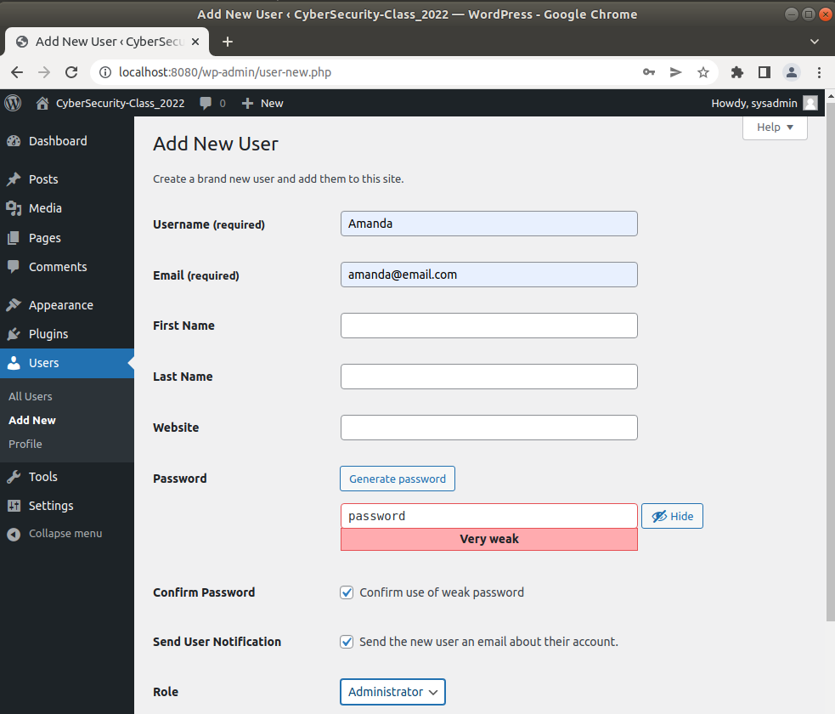Reload the page with refresh icon
Image resolution: width=835 pixels, height=714 pixels.
point(71,72)
